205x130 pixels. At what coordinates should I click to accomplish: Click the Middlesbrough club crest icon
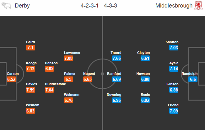198,6
